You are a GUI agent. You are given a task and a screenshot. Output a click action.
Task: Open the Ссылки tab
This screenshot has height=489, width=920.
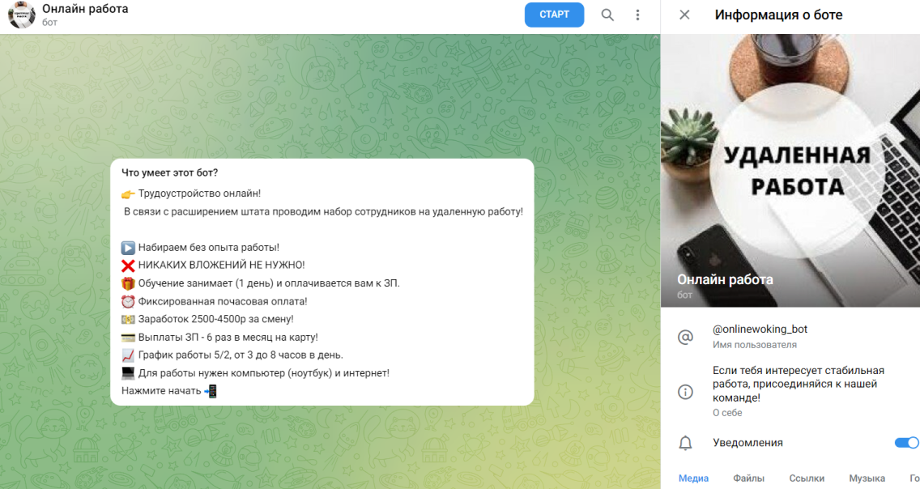(807, 478)
